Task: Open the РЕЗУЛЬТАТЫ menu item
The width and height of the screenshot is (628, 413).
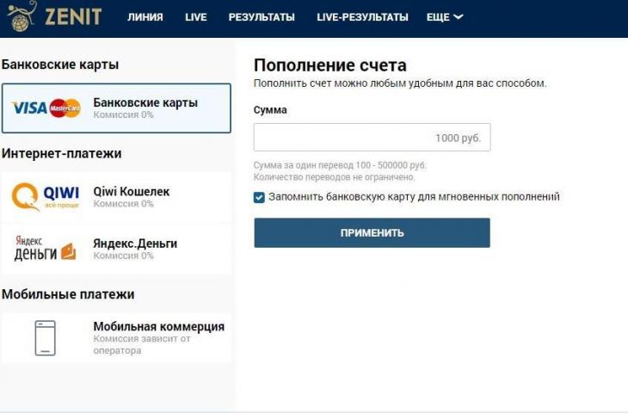Action: (x=262, y=17)
